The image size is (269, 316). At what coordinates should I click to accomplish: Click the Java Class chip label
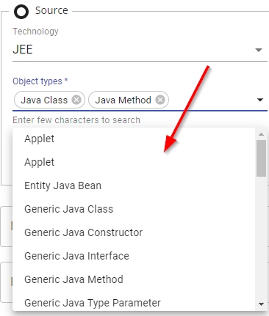[44, 100]
